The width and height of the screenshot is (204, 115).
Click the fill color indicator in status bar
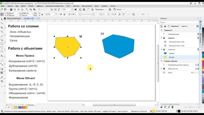pos(154,111)
